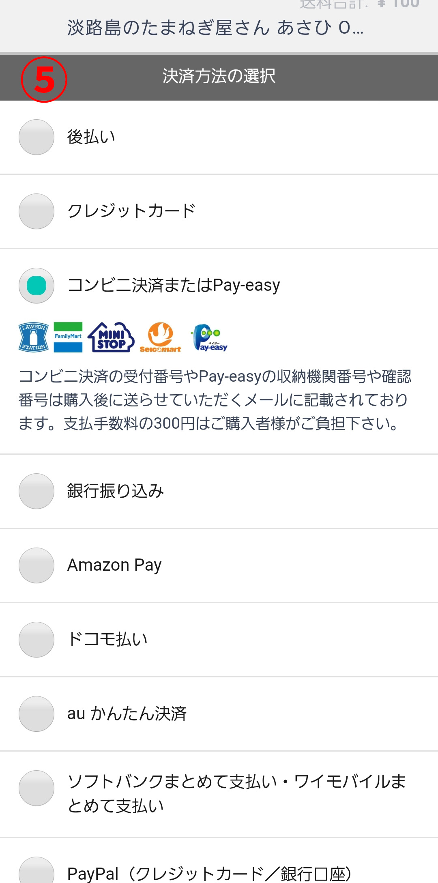Select the クレジットカード radio button
This screenshot has height=883, width=438.
pyautogui.click(x=36, y=211)
